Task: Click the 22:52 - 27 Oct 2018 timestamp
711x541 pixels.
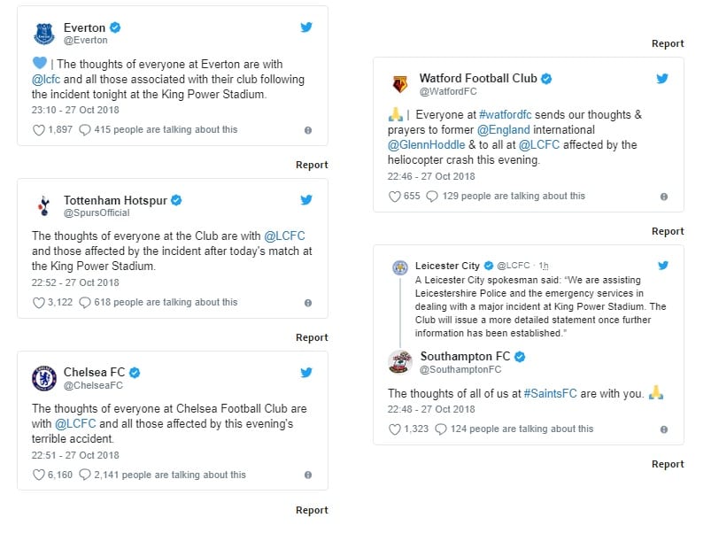Action: [75, 282]
